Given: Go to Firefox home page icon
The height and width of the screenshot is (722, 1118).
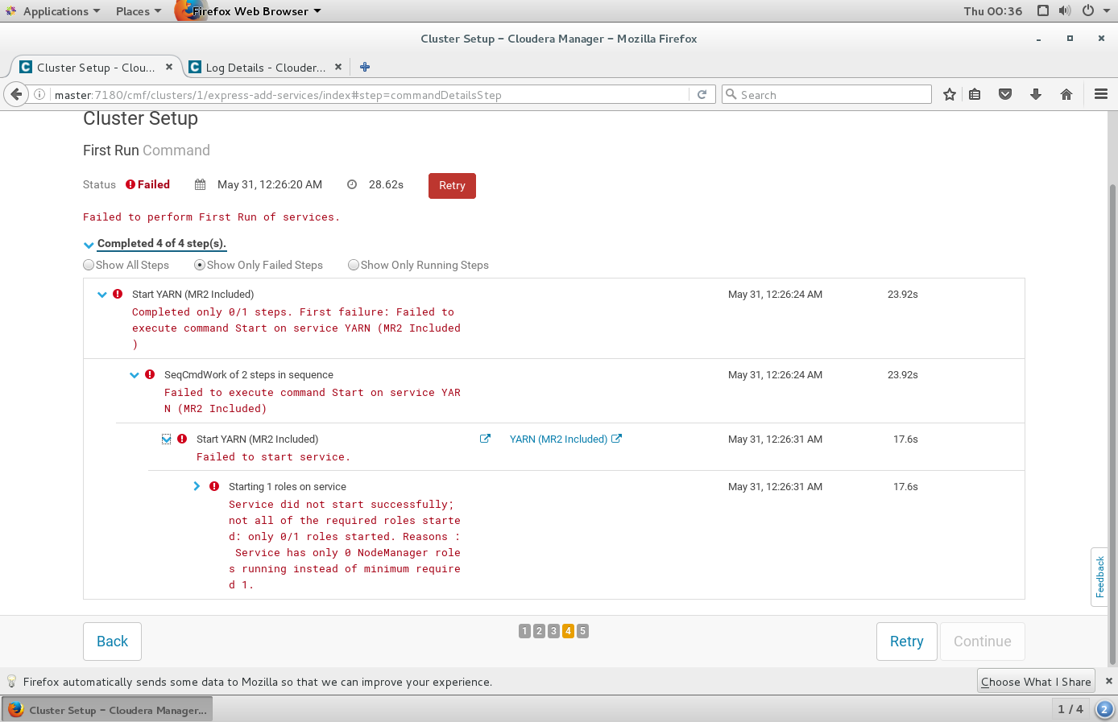Looking at the screenshot, I should coord(1066,94).
